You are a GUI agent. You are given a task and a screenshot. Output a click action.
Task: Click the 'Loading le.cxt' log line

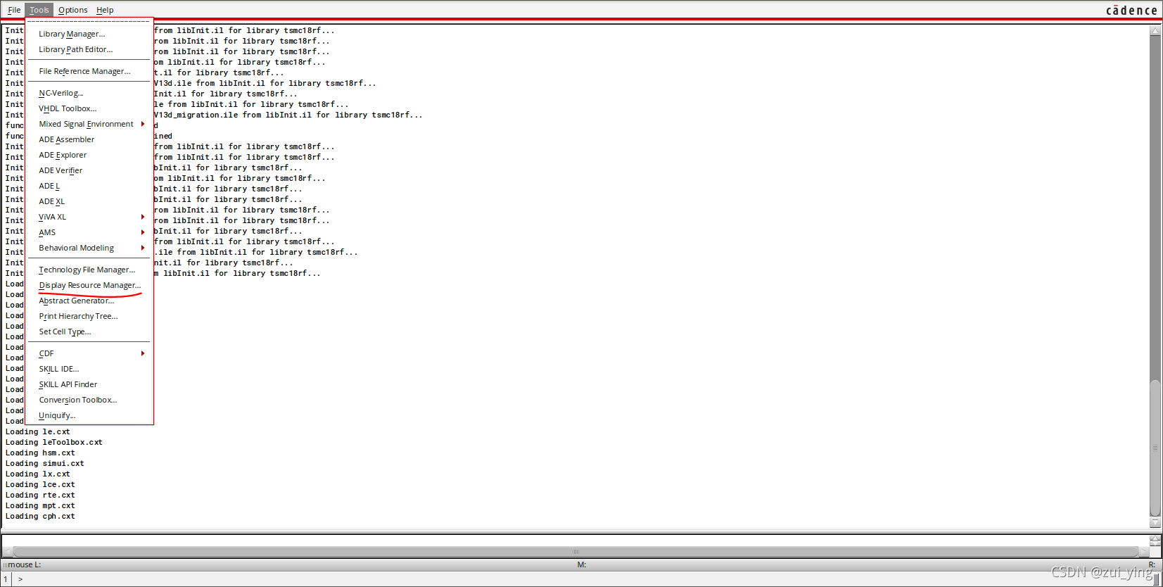pyautogui.click(x=37, y=431)
